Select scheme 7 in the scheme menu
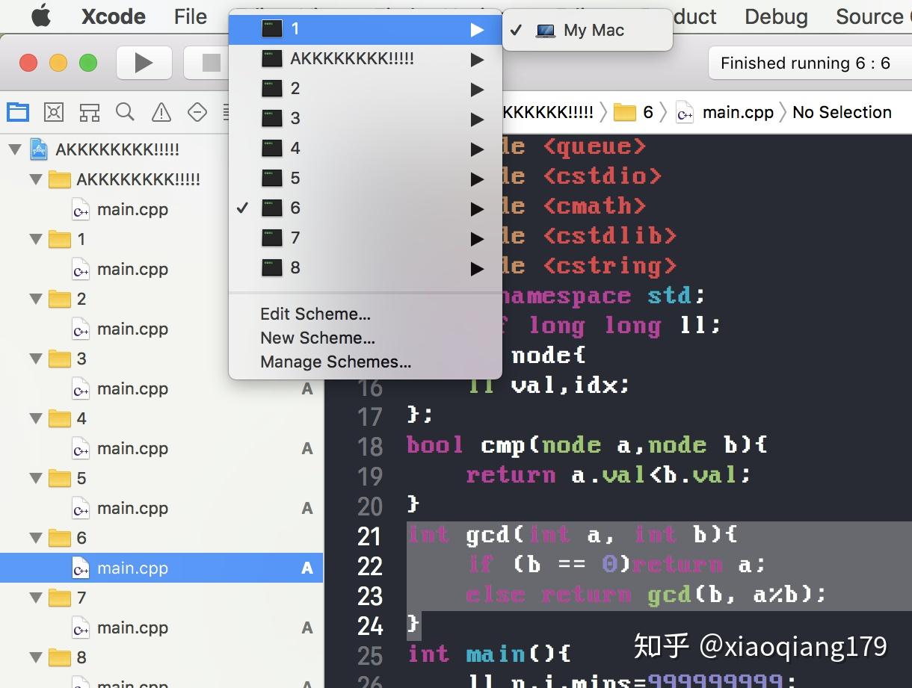The width and height of the screenshot is (912, 688). click(366, 238)
